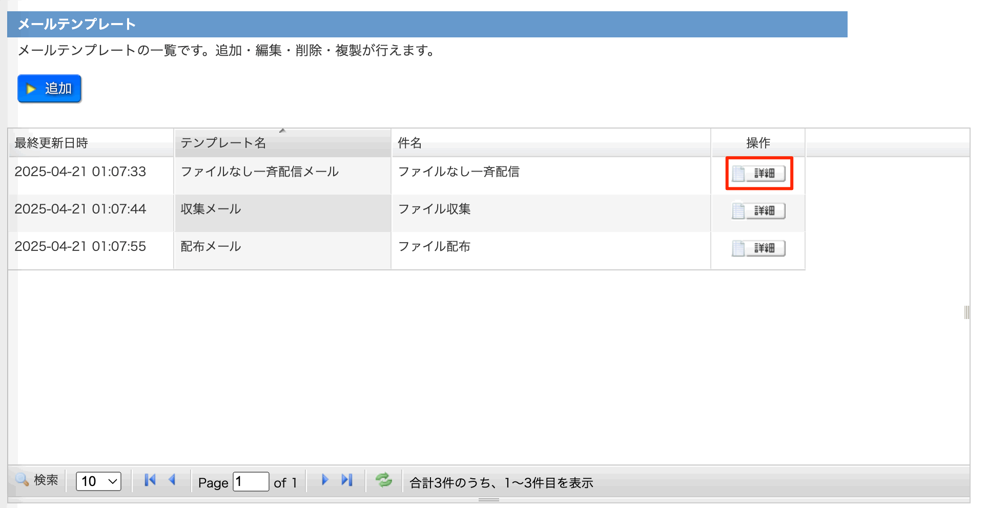
Task: Click the 追加 add template button
Action: 49,89
